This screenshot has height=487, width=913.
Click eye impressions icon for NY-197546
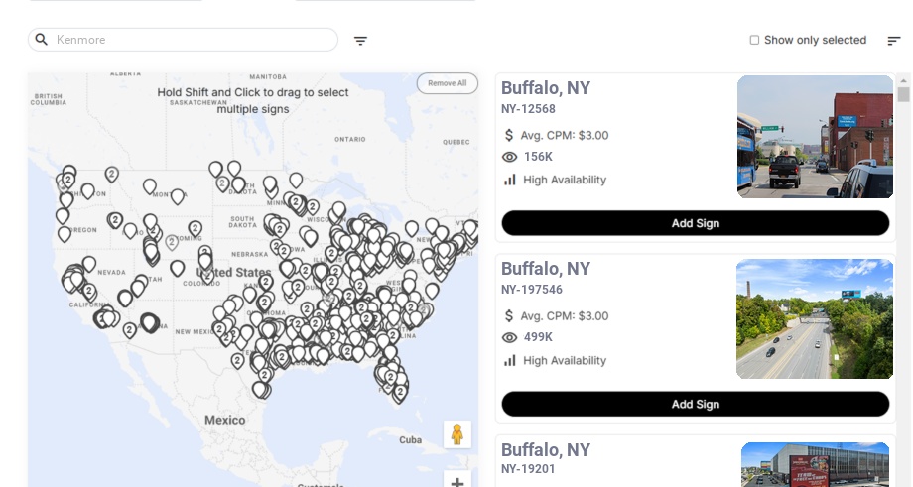coord(510,337)
